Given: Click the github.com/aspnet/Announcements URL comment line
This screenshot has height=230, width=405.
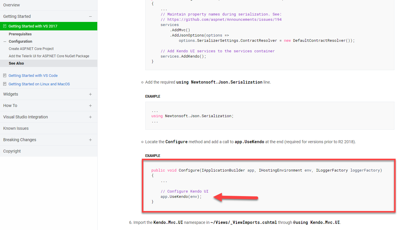Looking at the screenshot, I should point(221,20).
